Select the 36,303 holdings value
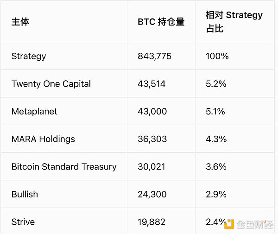The image size is (278, 234). click(152, 139)
